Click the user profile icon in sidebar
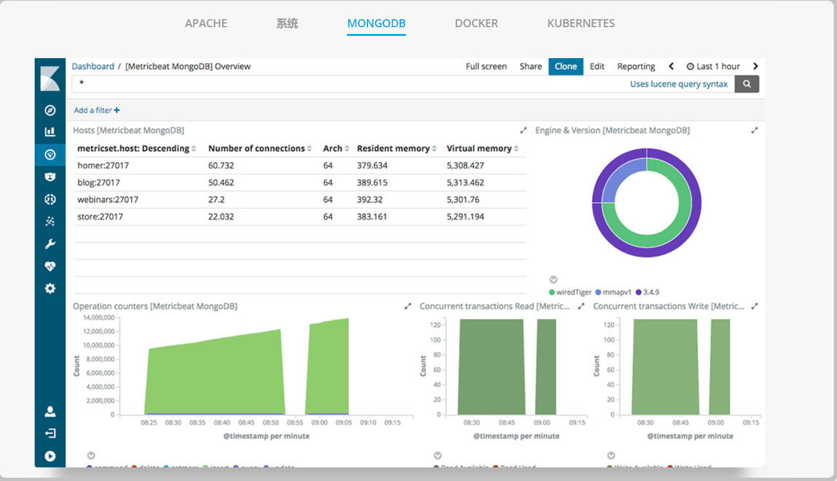 coord(50,411)
